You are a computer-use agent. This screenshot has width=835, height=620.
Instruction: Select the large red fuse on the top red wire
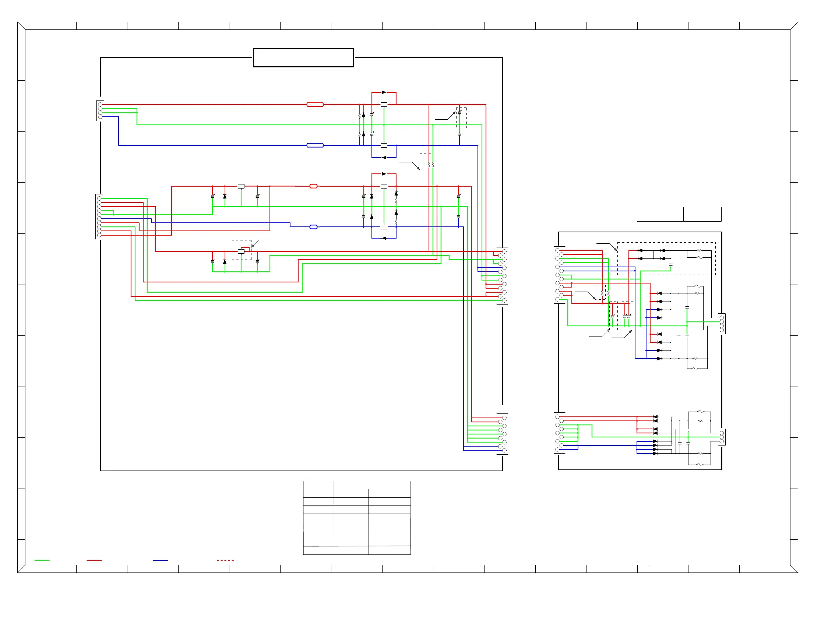point(315,105)
